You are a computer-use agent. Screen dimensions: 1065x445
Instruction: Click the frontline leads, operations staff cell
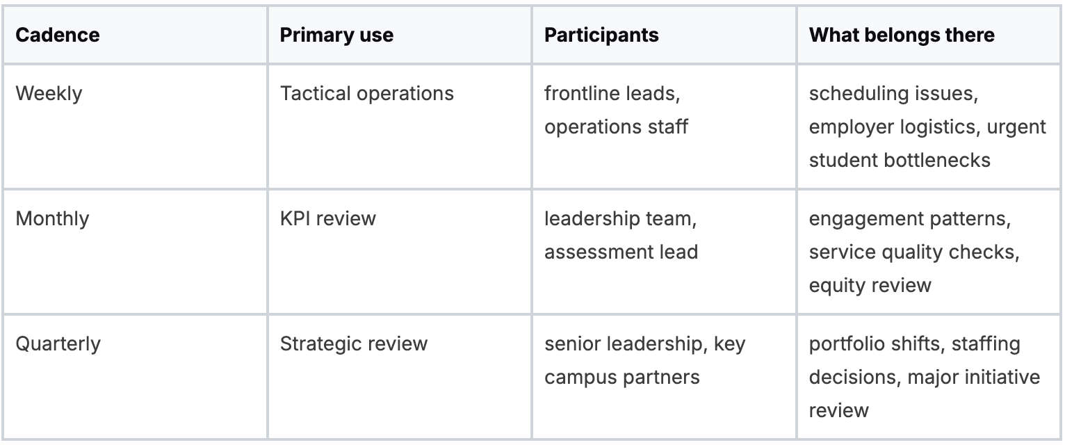[x=616, y=110]
